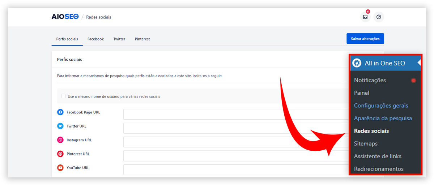
Task: Switch to the Perfis sociais tab
Action: click(x=67, y=39)
